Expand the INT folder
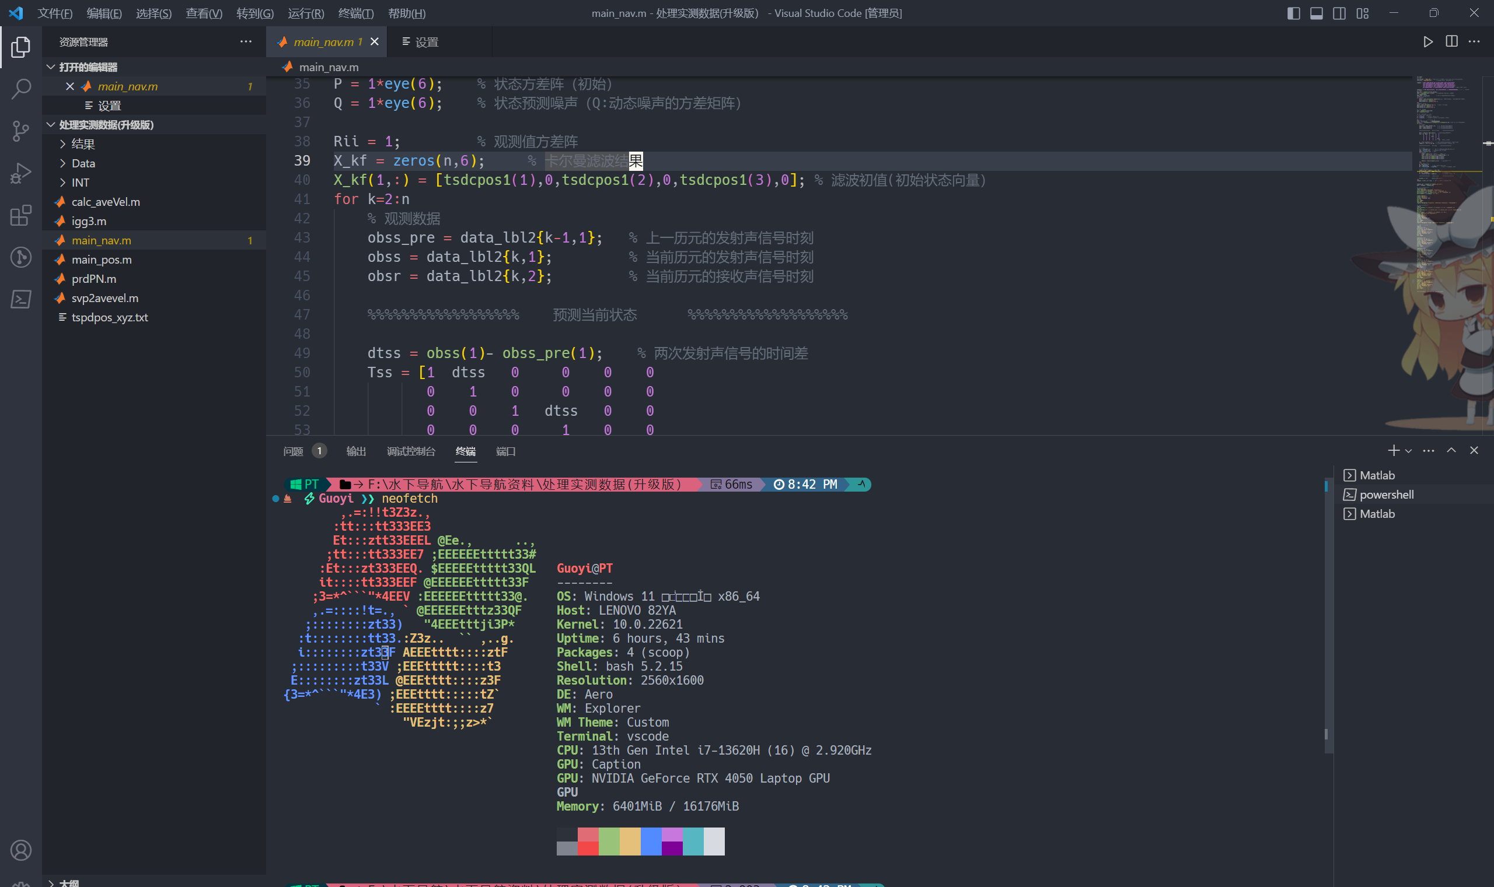This screenshot has height=887, width=1494. (x=154, y=183)
